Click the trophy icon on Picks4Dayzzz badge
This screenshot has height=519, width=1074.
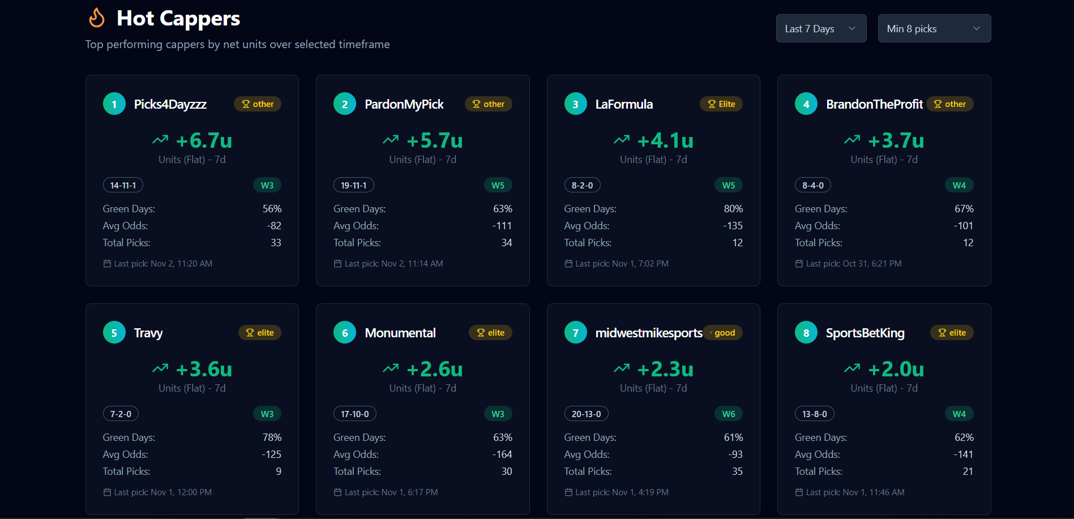pyautogui.click(x=246, y=104)
